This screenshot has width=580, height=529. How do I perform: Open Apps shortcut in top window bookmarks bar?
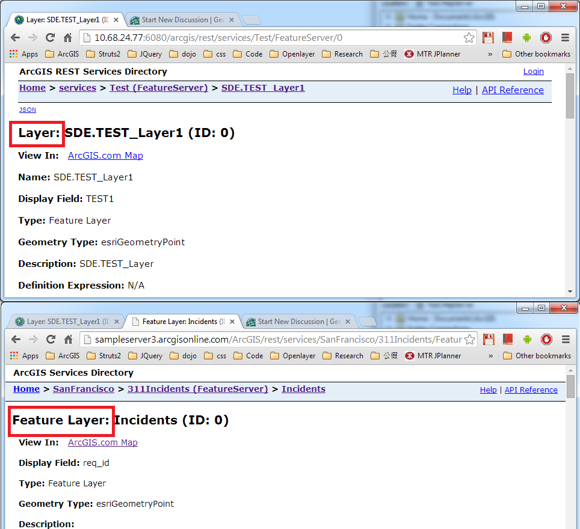(x=23, y=54)
